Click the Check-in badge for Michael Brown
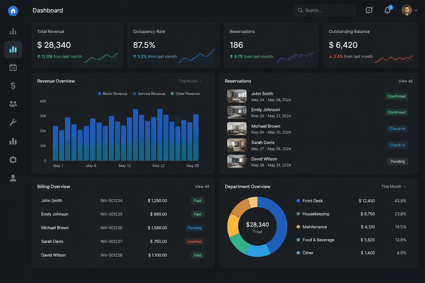Image resolution: width=425 pixels, height=283 pixels. click(398, 129)
